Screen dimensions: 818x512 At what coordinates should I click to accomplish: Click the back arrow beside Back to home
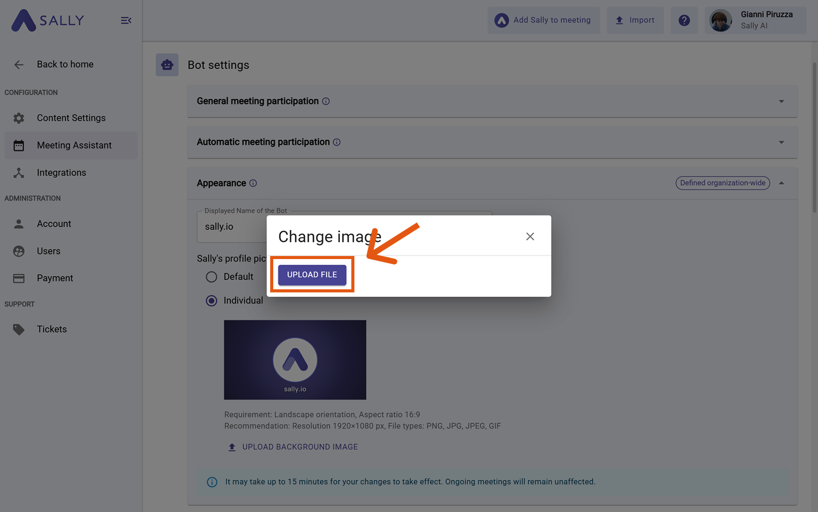tap(19, 65)
